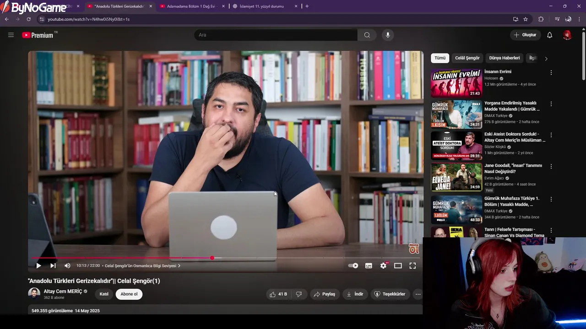Focus the Ara search field
This screenshot has height=329, width=586.
click(x=276, y=35)
